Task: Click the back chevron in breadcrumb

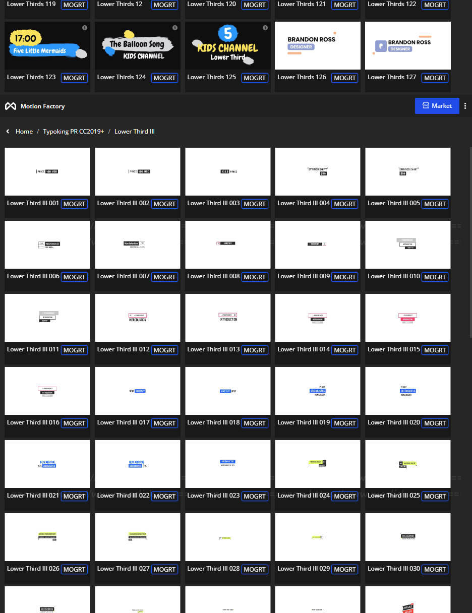Action: pyautogui.click(x=8, y=132)
